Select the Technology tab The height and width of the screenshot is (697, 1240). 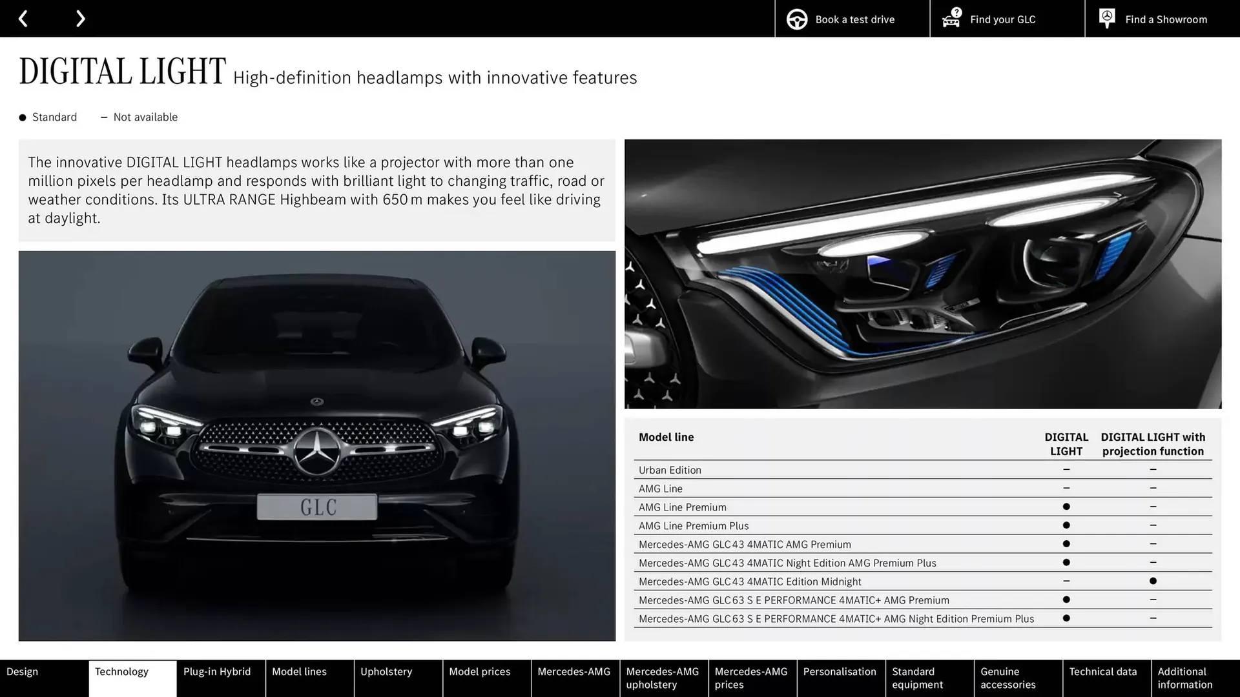pyautogui.click(x=132, y=678)
